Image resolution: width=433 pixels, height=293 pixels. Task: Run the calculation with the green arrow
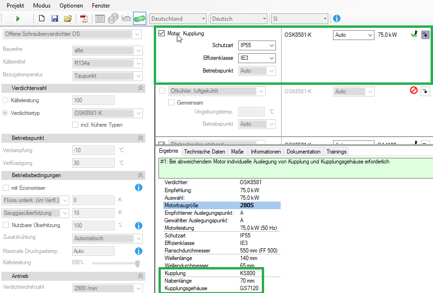click(18, 19)
